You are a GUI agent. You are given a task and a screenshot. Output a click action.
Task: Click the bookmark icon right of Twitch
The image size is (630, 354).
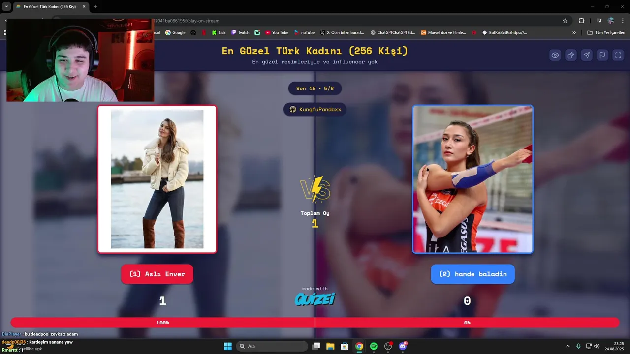[257, 33]
